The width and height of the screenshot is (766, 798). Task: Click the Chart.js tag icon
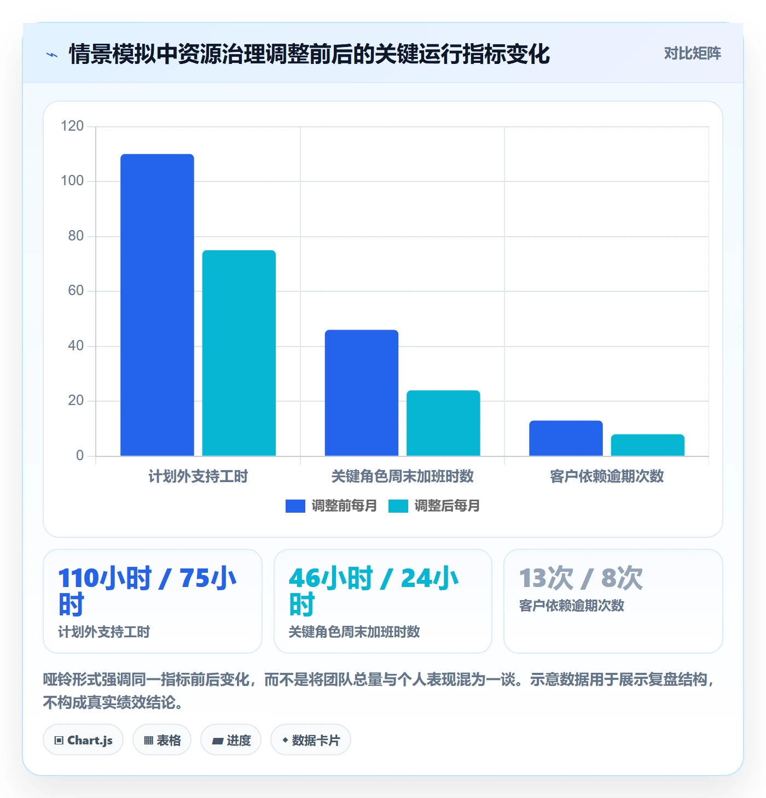[x=59, y=741]
